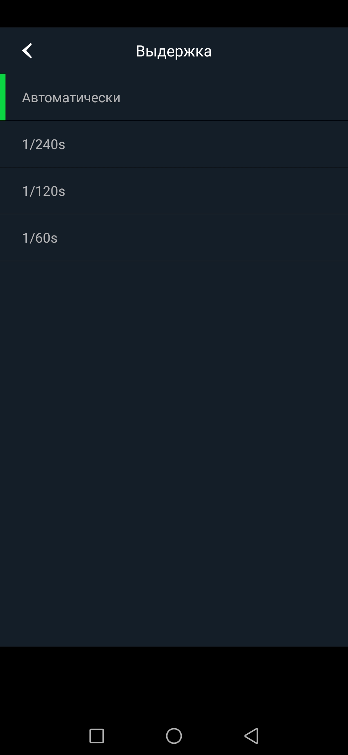Open recent apps via square icon
Screen dimensions: 348x755
(96, 736)
